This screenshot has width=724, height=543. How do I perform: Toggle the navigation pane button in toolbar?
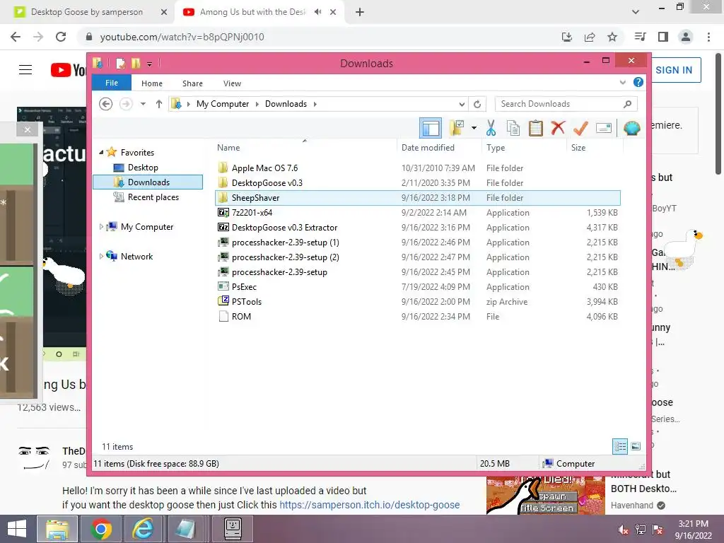(x=431, y=128)
